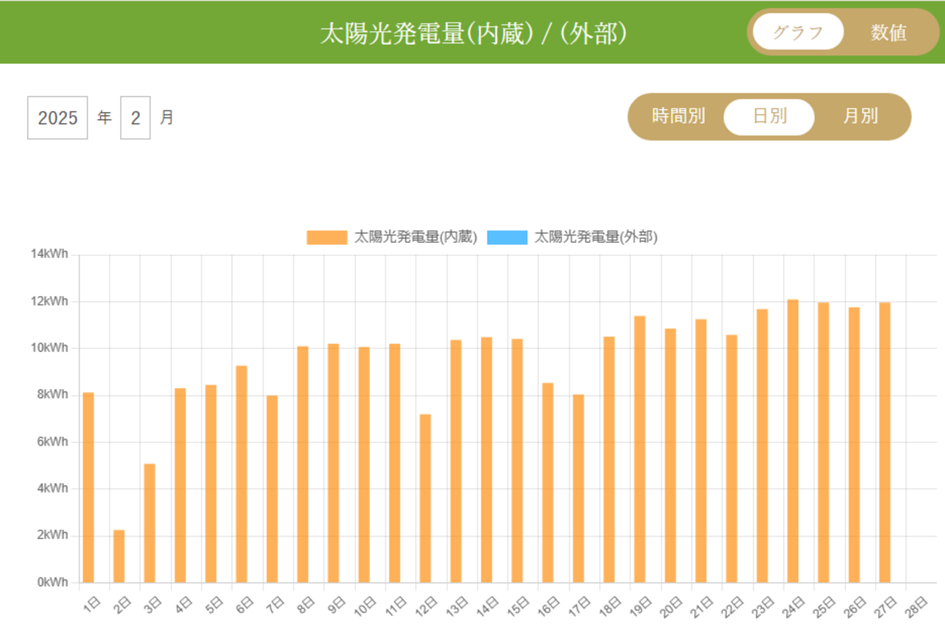945x642 pixels.
Task: Switch to 数値 view
Action: (x=888, y=32)
